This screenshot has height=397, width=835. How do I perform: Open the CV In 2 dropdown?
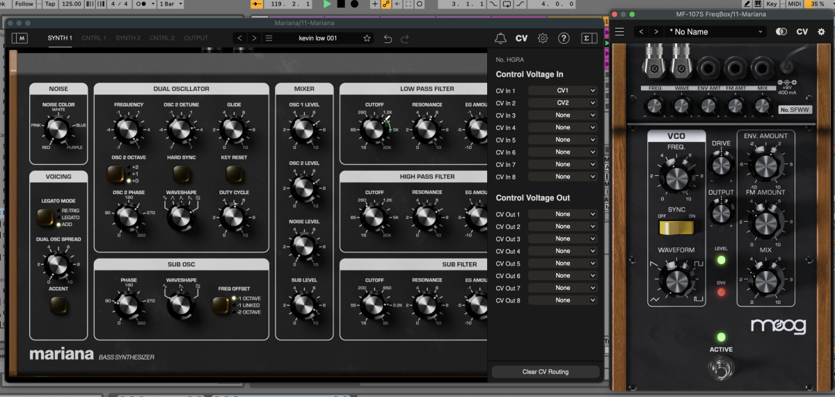[563, 103]
